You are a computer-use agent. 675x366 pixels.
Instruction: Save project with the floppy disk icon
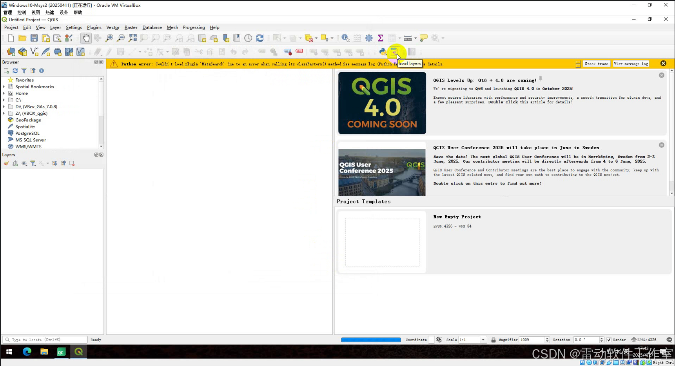tap(34, 38)
